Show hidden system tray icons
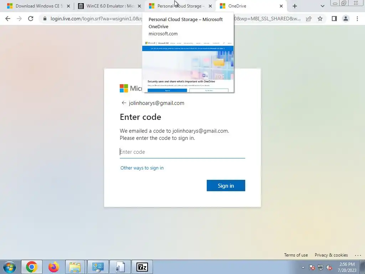The height and width of the screenshot is (274, 365). [x=303, y=267]
